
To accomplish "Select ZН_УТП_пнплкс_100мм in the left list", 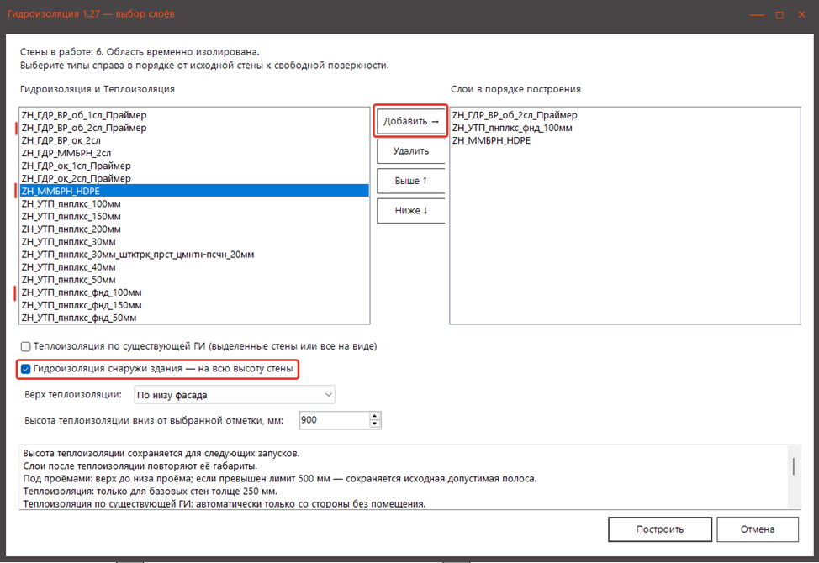I will click(x=194, y=203).
